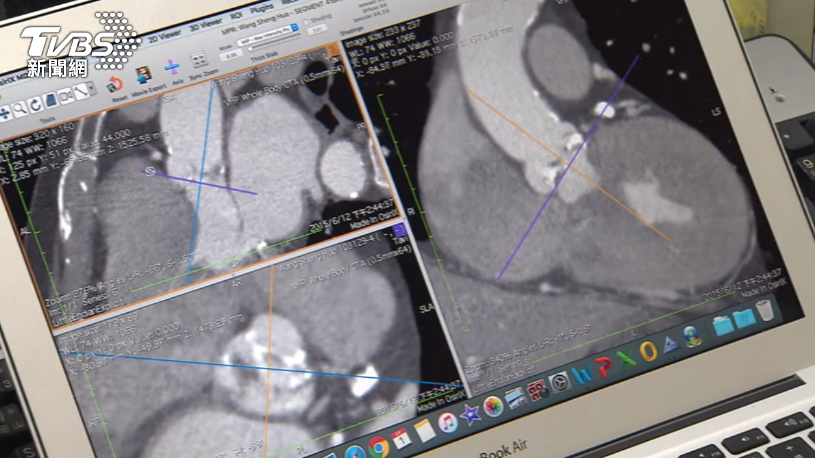Open Microsoft Word from the Dock
The width and height of the screenshot is (815, 458).
tap(582, 375)
